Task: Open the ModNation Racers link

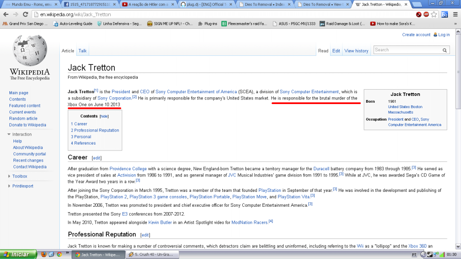Action: tap(249, 223)
